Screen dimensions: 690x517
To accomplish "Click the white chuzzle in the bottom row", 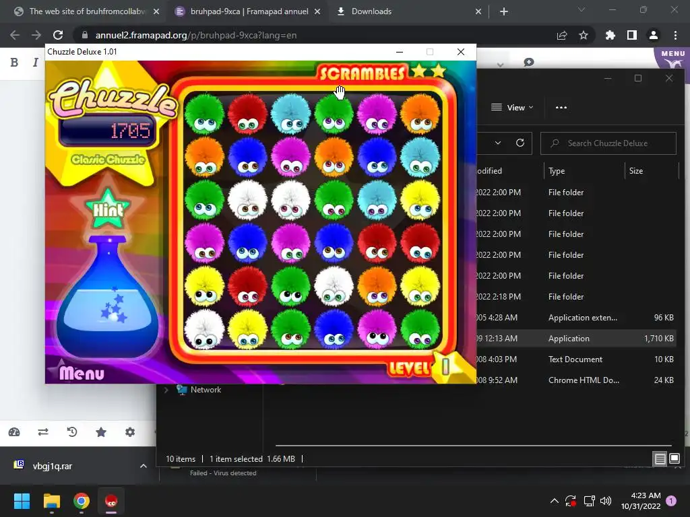I will tap(204, 329).
